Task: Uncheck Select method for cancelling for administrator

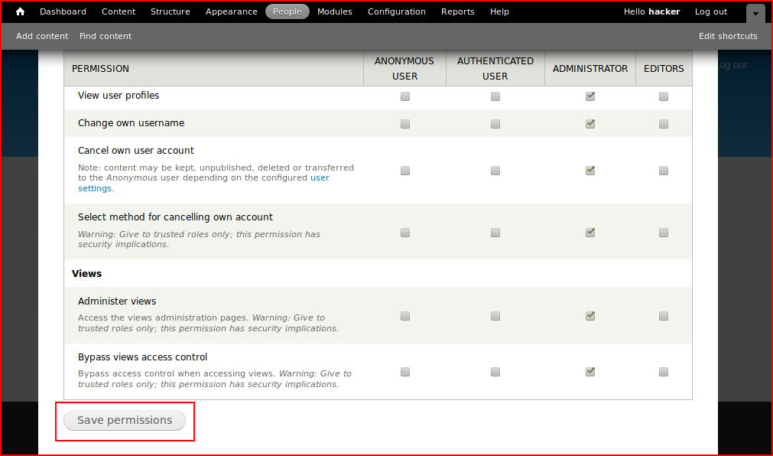Action: 590,233
